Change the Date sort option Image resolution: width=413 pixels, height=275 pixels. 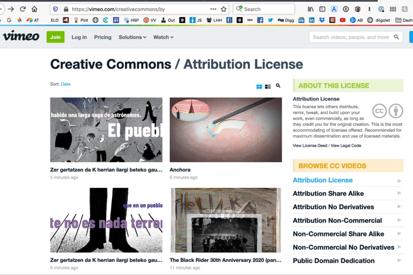coord(66,84)
